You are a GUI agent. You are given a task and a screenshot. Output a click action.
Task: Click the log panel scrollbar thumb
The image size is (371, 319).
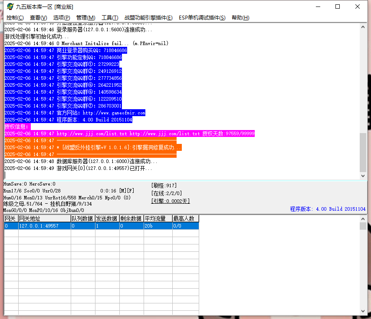click(x=363, y=153)
